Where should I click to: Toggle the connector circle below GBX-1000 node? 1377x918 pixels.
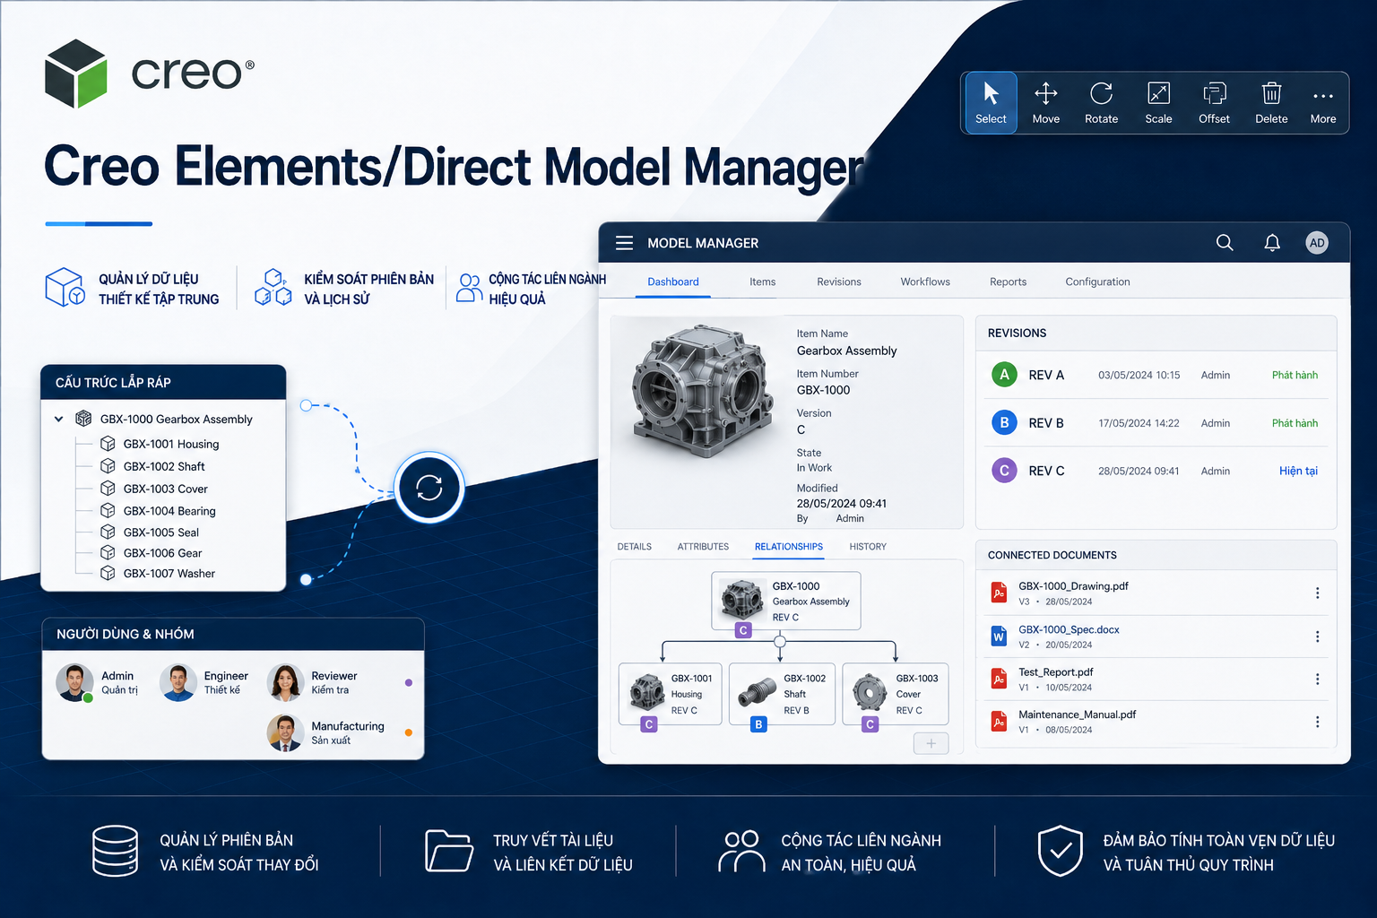coord(780,641)
